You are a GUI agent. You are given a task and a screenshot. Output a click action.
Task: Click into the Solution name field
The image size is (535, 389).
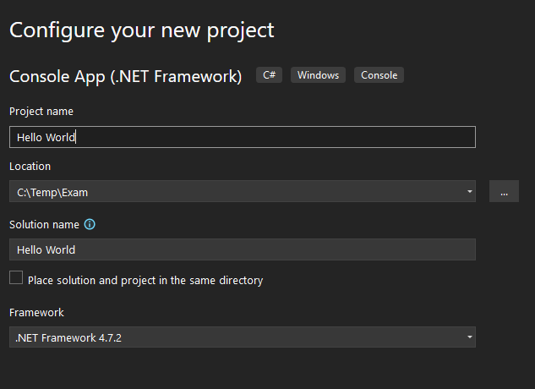point(242,249)
